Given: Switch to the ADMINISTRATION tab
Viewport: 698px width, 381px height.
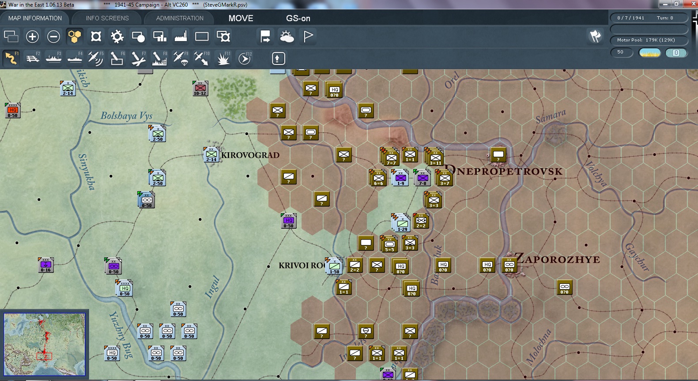Looking at the screenshot, I should [180, 18].
